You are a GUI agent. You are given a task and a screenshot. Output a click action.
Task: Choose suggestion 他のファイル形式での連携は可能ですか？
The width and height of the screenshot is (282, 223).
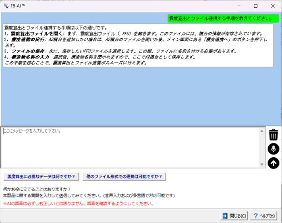(124, 176)
